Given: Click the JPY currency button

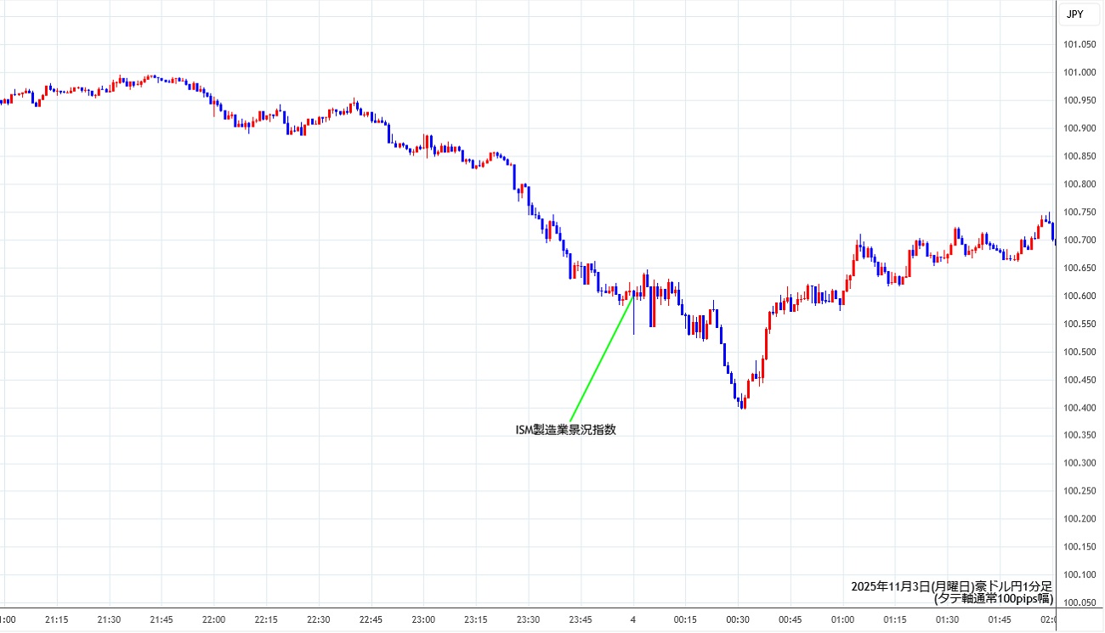Looking at the screenshot, I should [x=1074, y=14].
